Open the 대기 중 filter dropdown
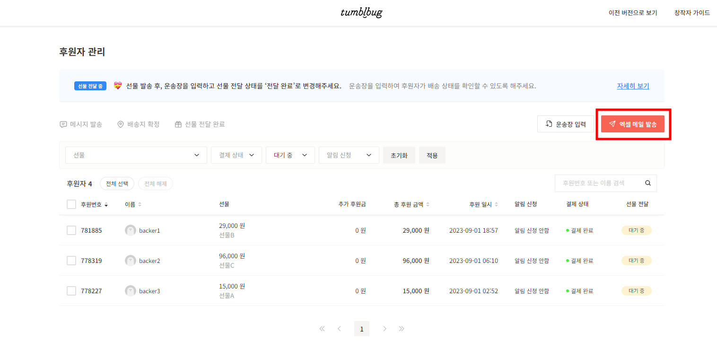 point(290,155)
